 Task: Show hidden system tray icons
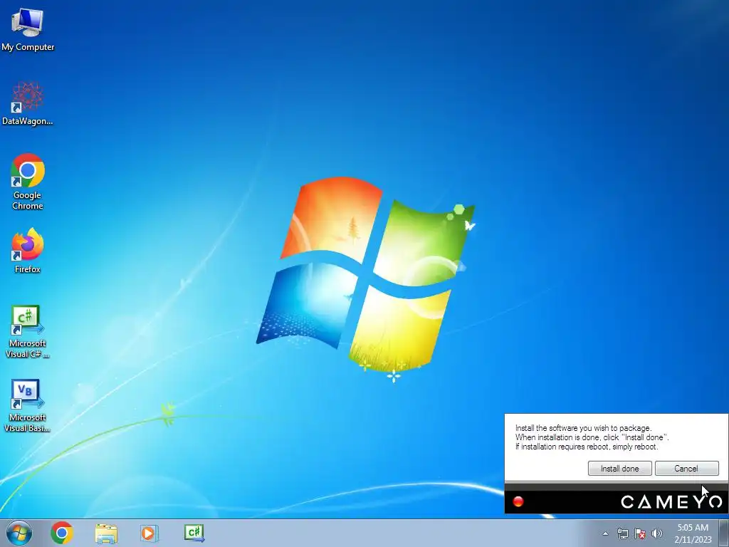point(605,533)
